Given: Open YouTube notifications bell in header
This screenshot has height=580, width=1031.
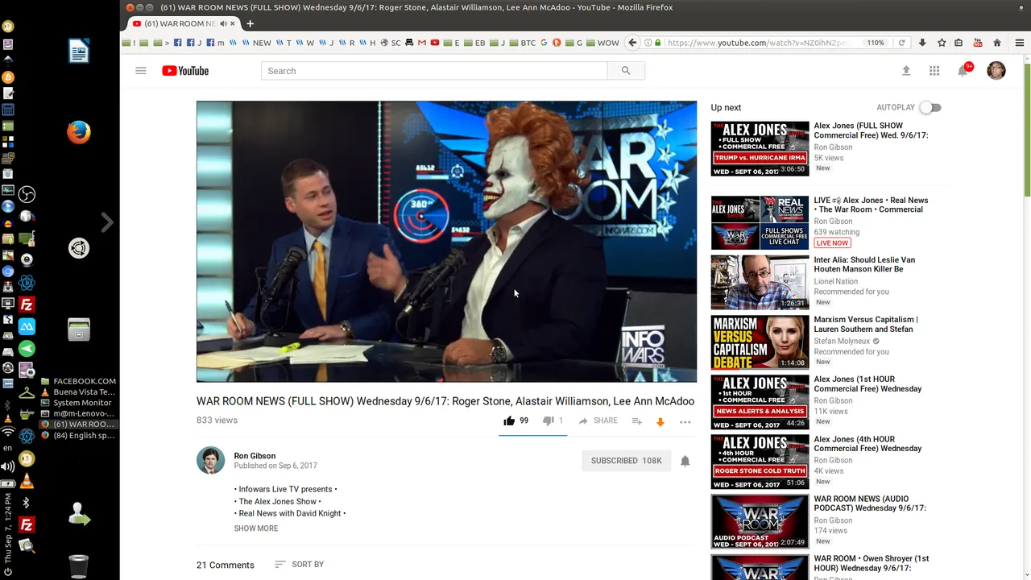Looking at the screenshot, I should tap(963, 71).
